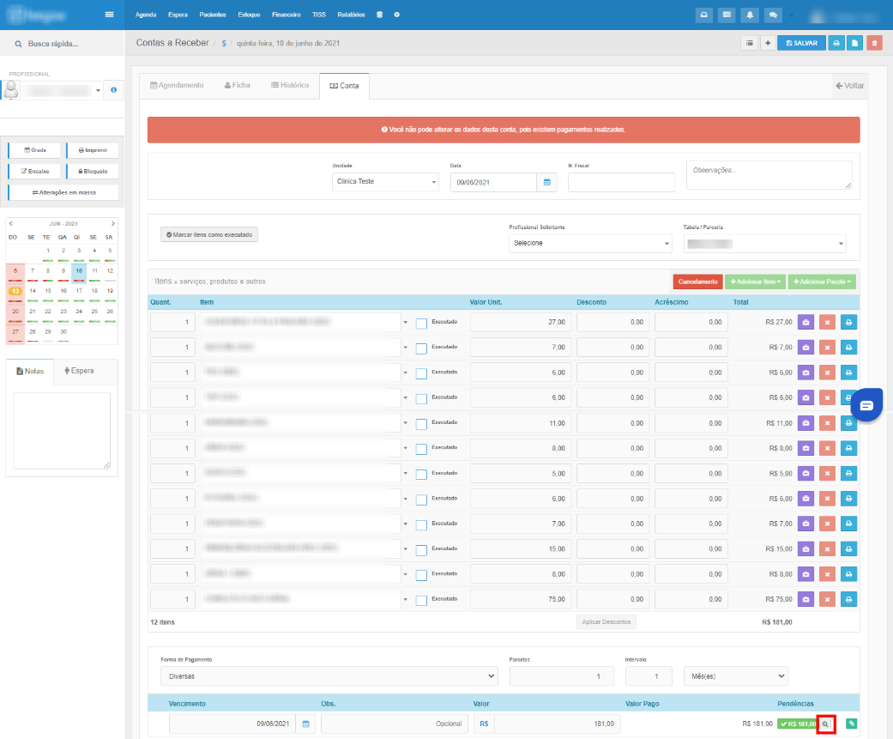Open the card list icon beside the bell
The image size is (893, 739).
coord(727,15)
